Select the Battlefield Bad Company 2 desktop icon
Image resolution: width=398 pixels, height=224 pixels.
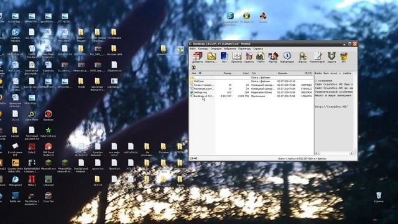pyautogui.click(x=32, y=166)
